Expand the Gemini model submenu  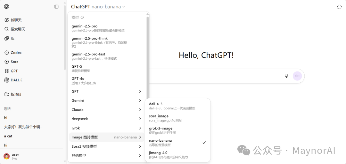coord(107,101)
